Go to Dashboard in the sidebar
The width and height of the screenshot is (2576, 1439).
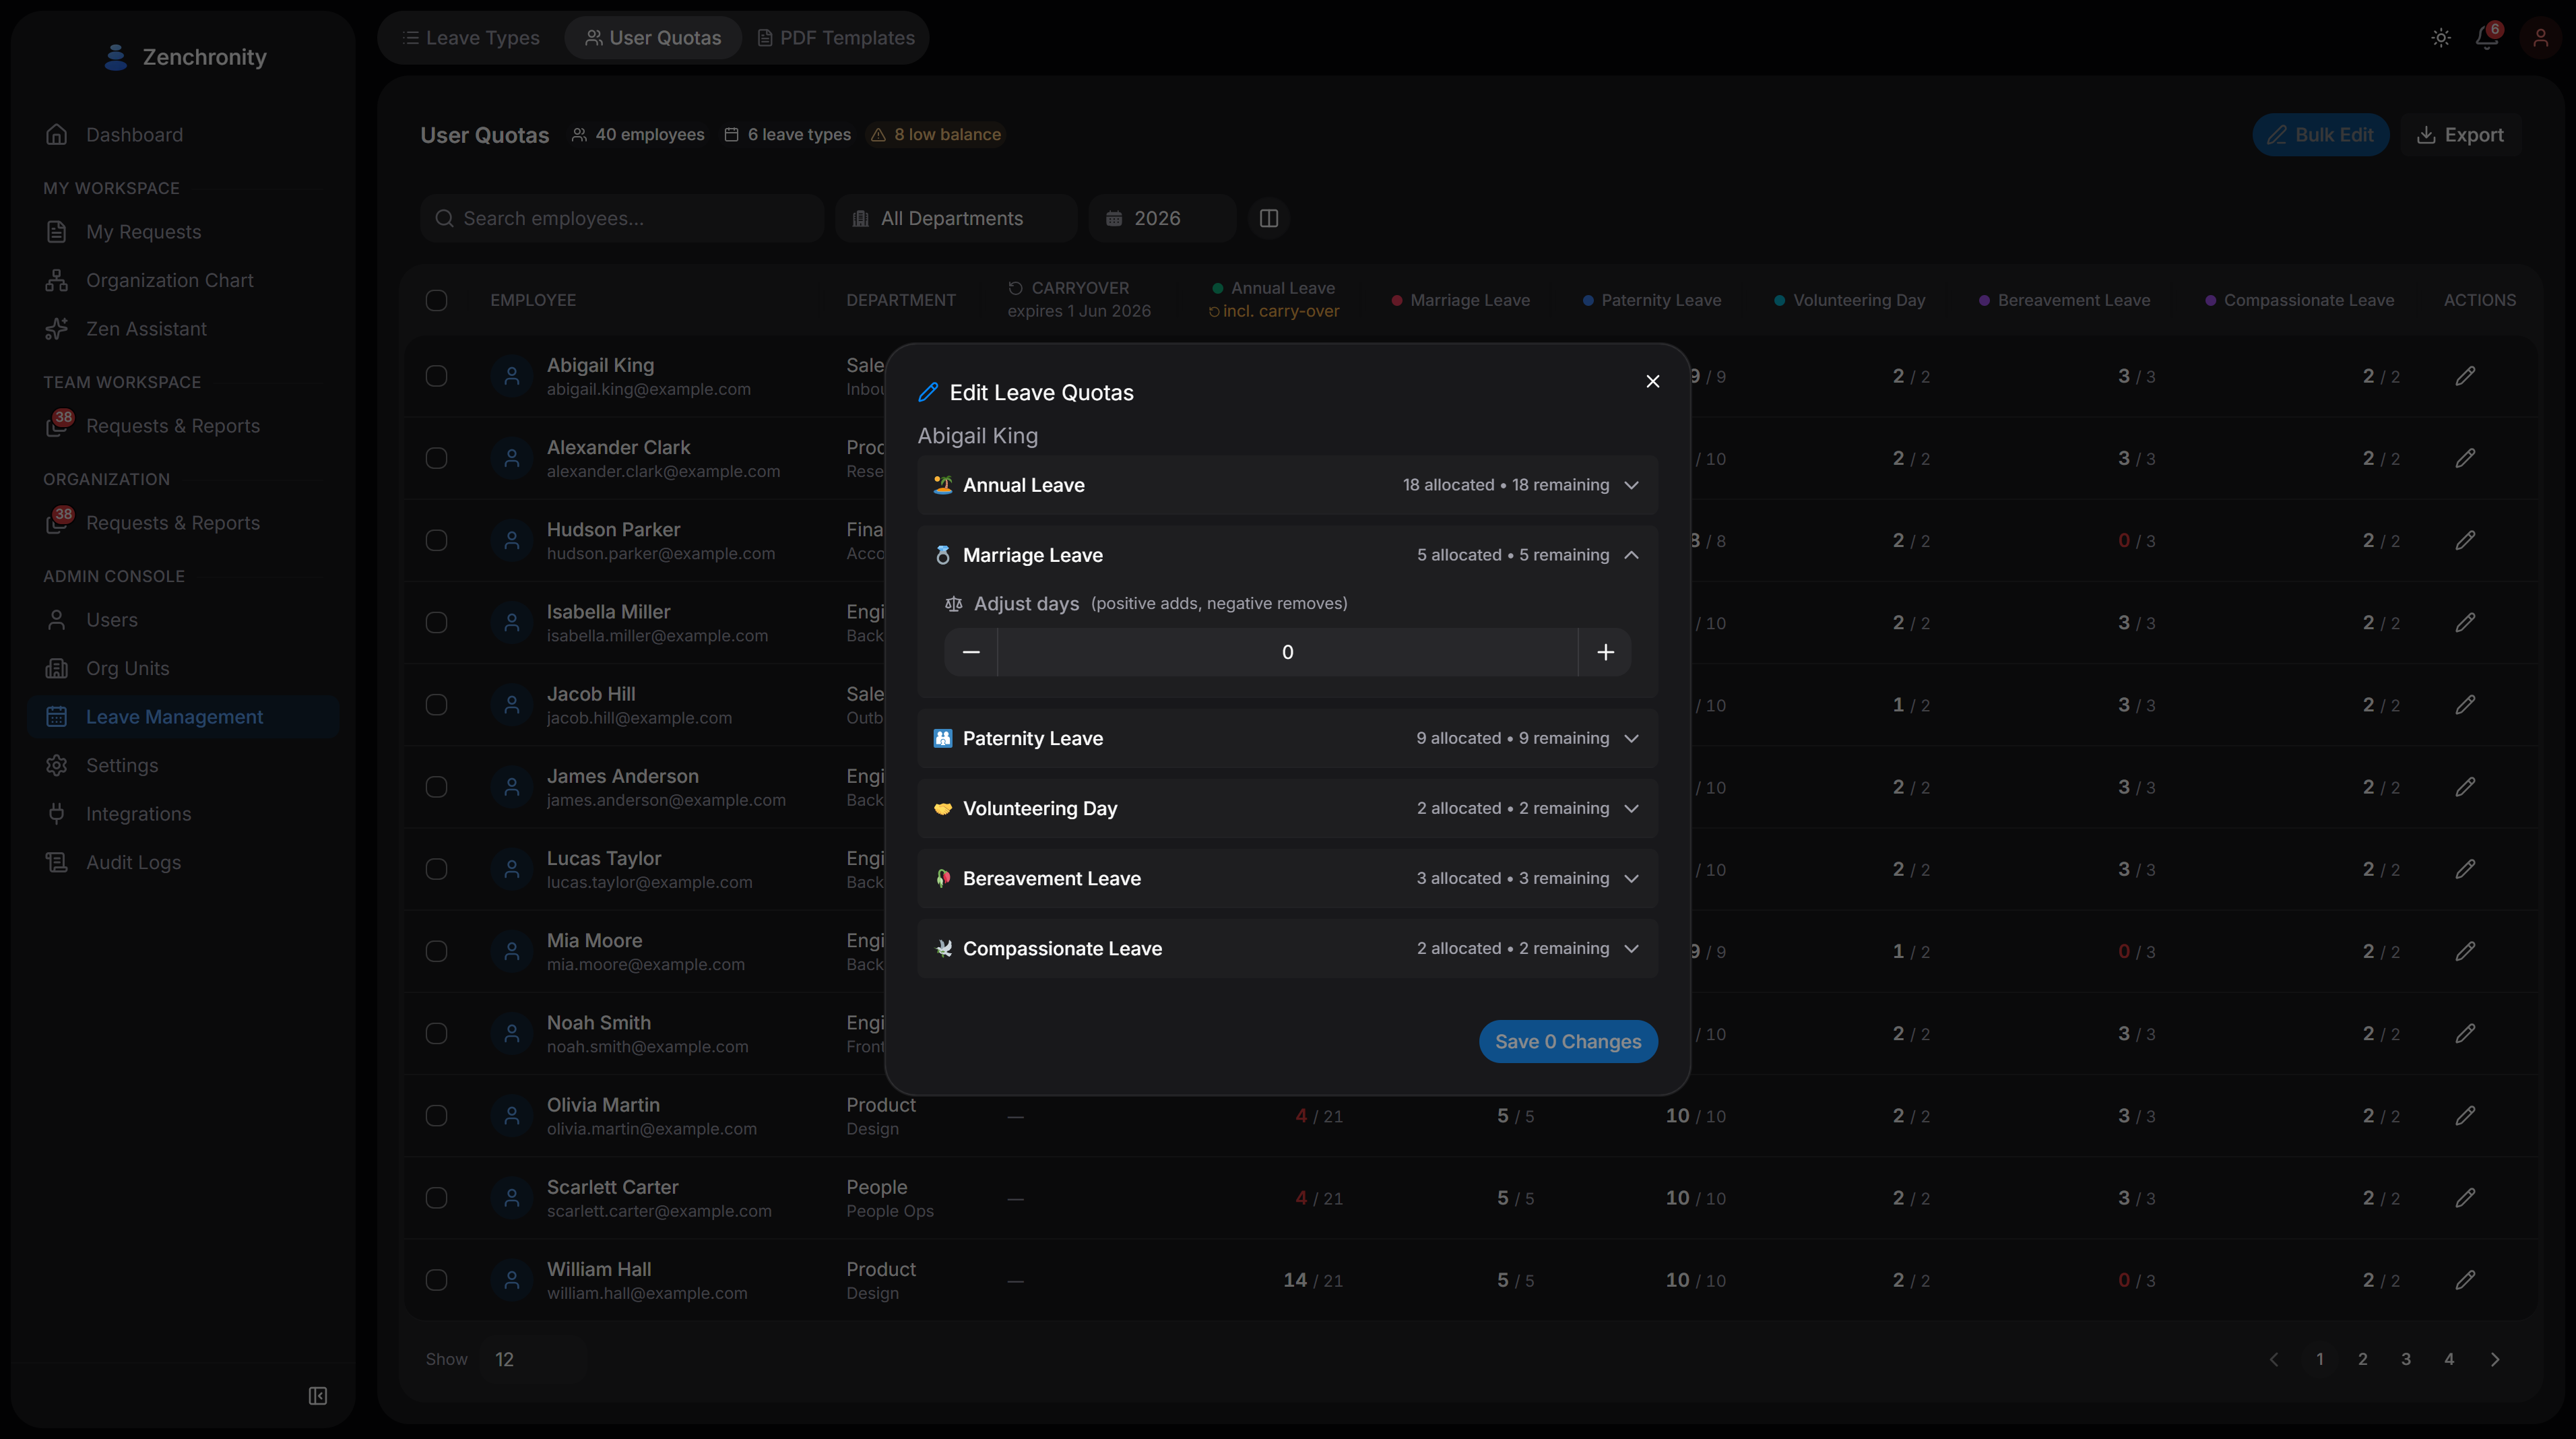[184, 135]
